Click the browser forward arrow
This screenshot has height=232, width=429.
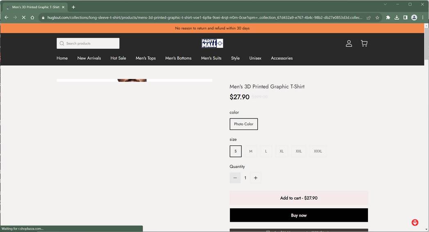click(x=15, y=18)
